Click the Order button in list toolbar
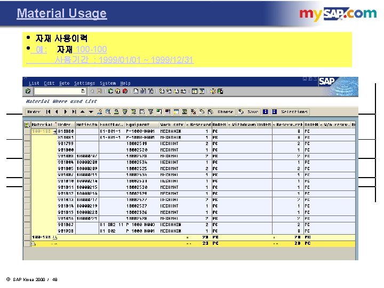 [34, 111]
